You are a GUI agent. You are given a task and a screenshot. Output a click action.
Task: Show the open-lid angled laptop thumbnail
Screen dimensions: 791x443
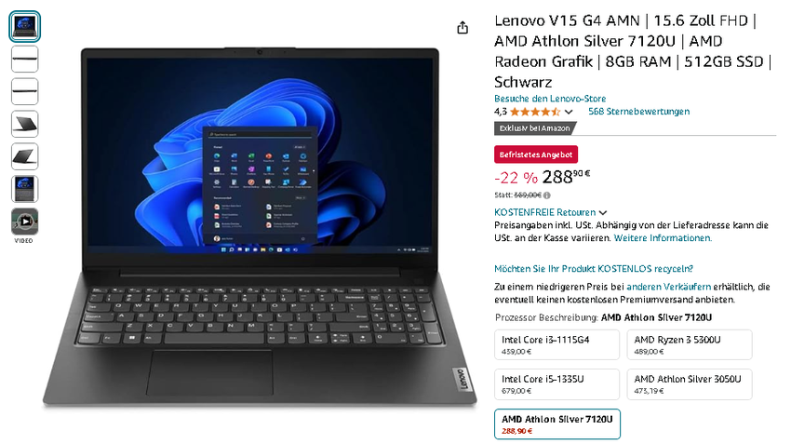click(25, 156)
